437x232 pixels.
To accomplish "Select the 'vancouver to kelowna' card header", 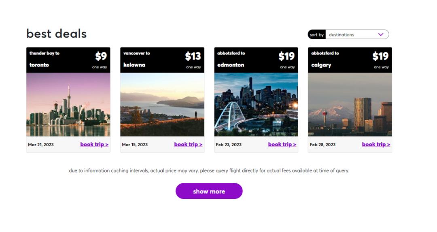I will 137,59.
